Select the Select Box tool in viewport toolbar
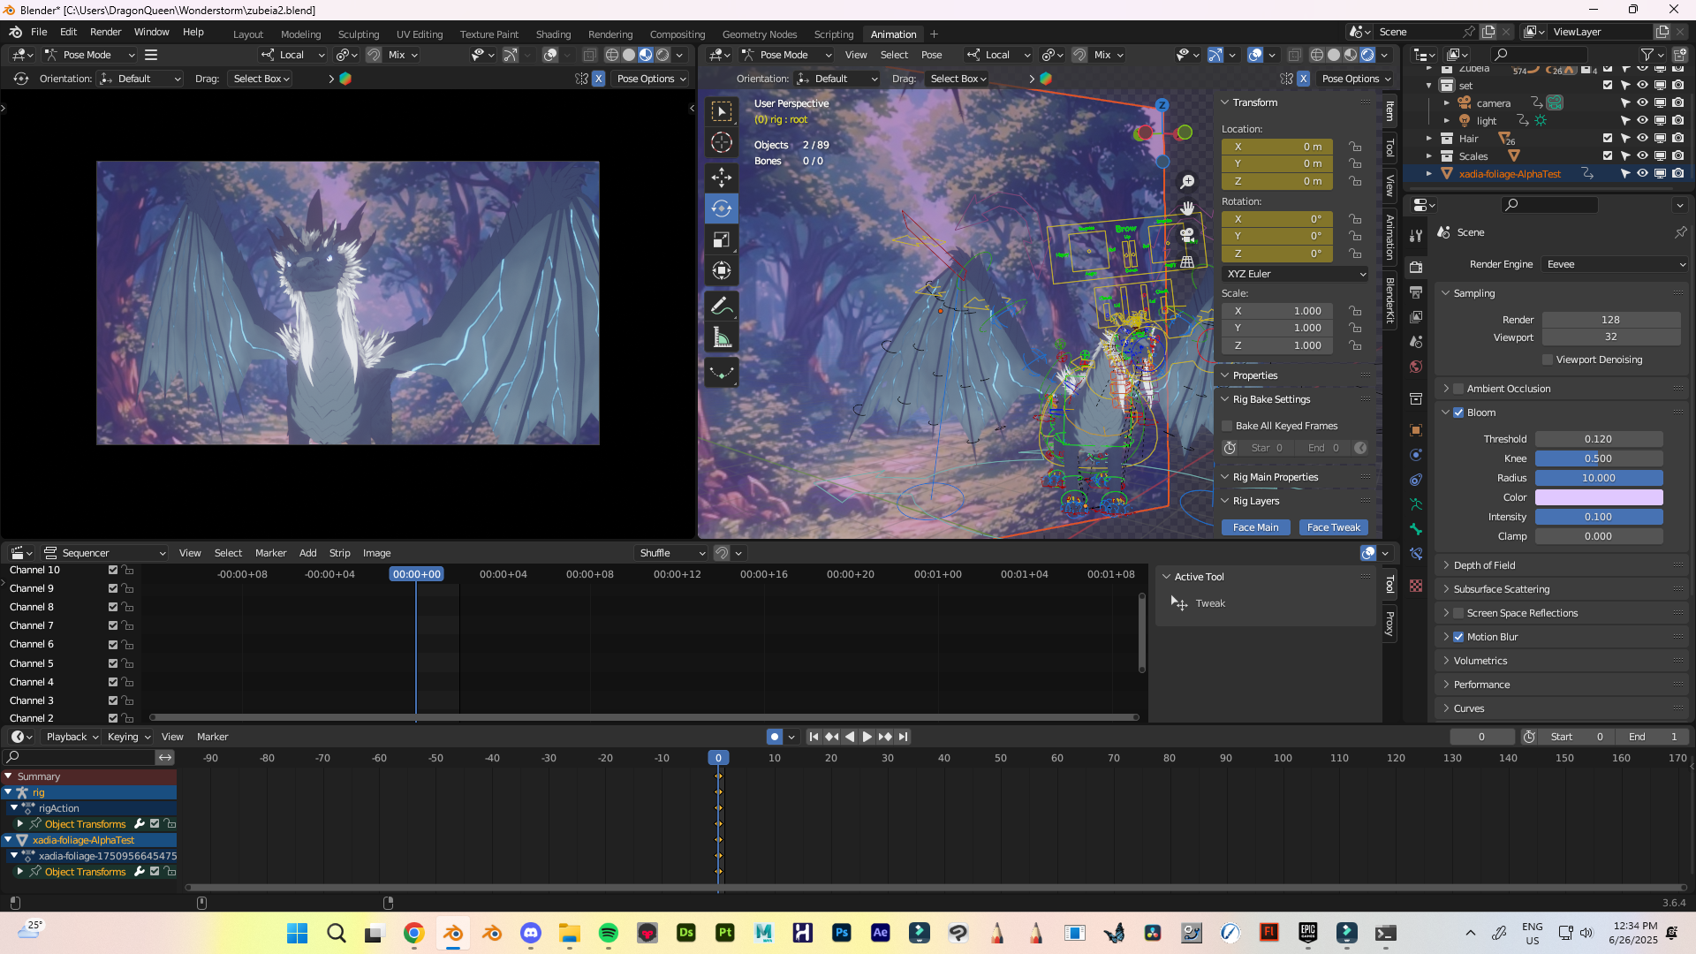 tap(722, 111)
